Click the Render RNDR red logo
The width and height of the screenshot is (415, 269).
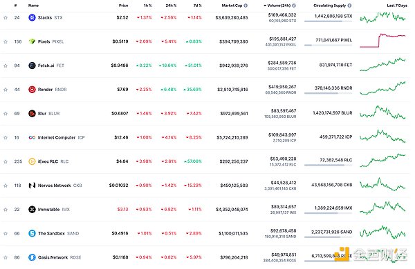pos(32,90)
